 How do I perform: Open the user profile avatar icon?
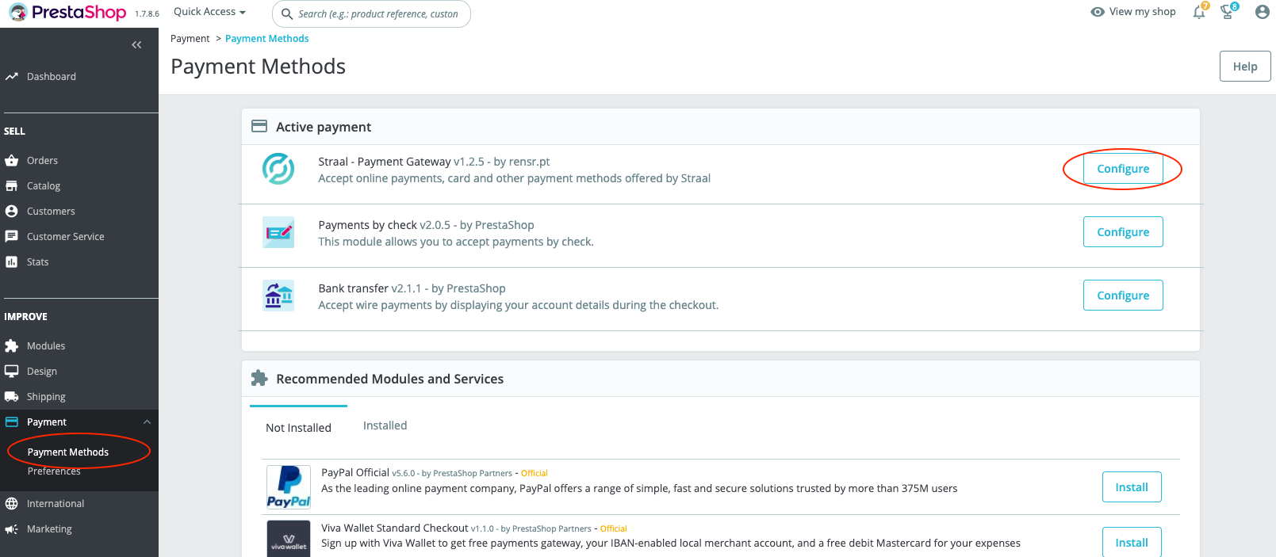(x=1263, y=12)
